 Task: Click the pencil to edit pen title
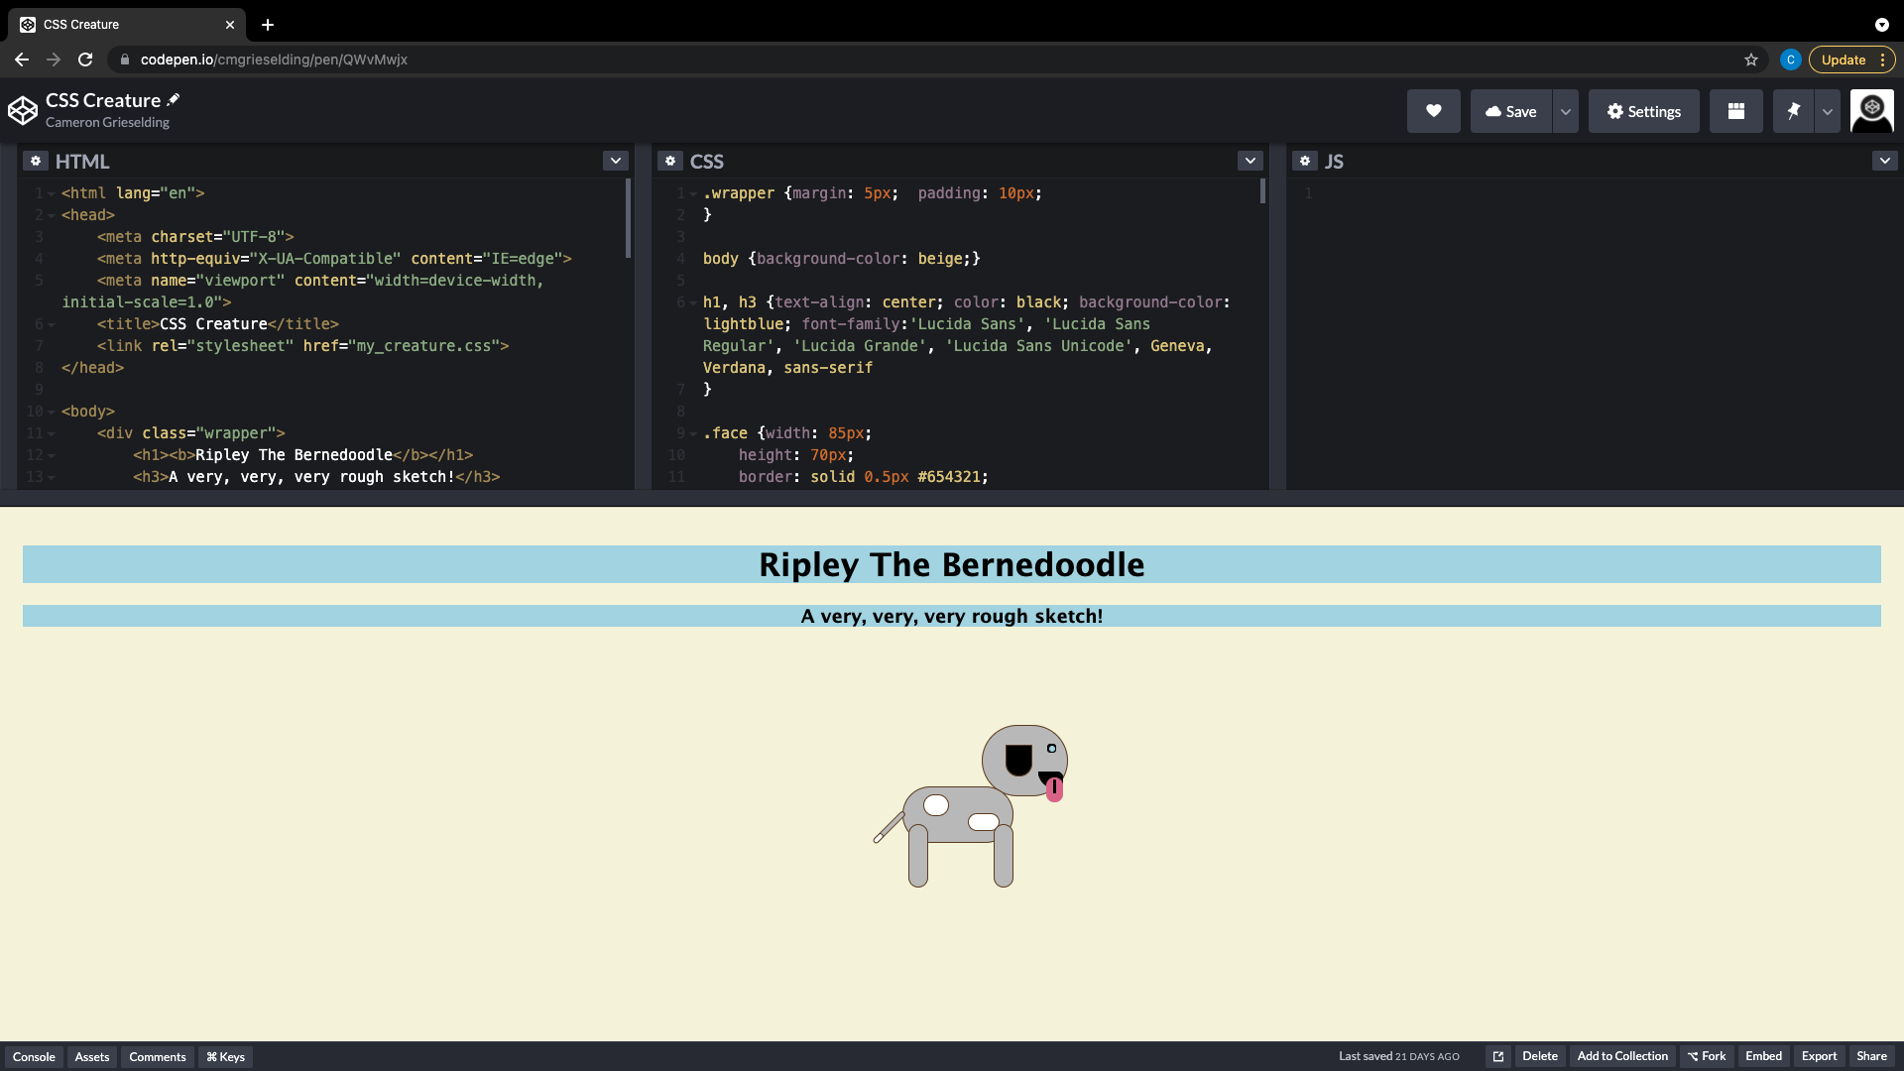[174, 99]
